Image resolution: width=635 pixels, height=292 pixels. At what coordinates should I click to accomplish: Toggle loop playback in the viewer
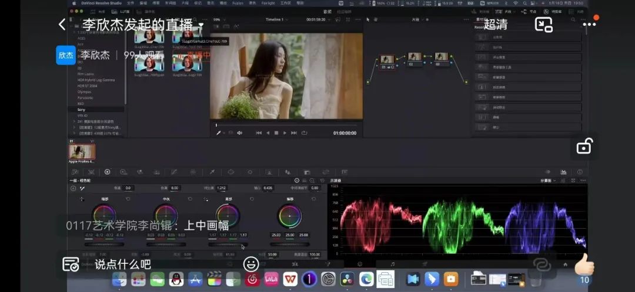click(x=304, y=133)
